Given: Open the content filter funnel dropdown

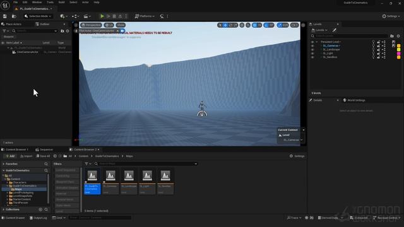Looking at the screenshot, I should [x=88, y=164].
